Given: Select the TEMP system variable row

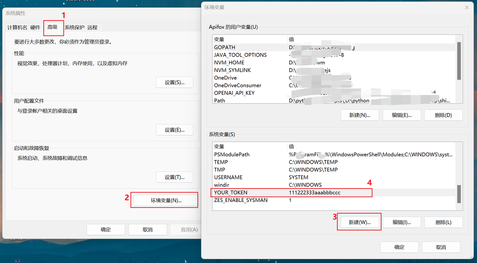Looking at the screenshot, I should coord(334,162).
